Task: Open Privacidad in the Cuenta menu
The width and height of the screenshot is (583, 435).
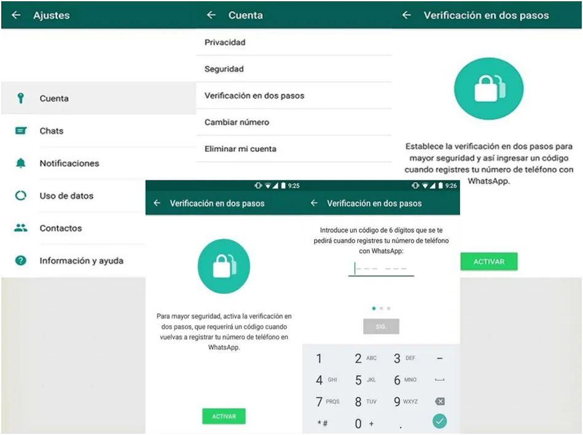Action: (x=225, y=42)
